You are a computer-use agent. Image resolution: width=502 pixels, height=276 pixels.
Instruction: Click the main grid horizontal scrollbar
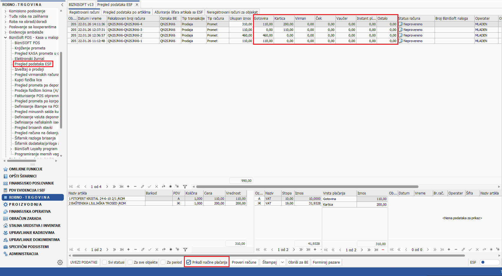(x=307, y=187)
